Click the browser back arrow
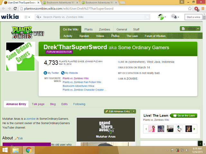This screenshot has height=154, width=206. [4, 9]
